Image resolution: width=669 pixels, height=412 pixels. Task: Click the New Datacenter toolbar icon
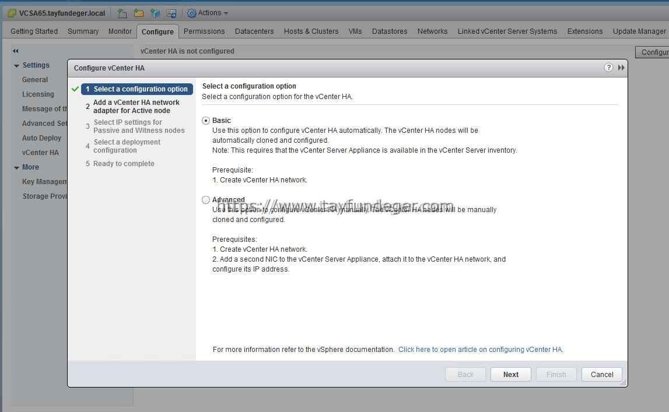(122, 13)
